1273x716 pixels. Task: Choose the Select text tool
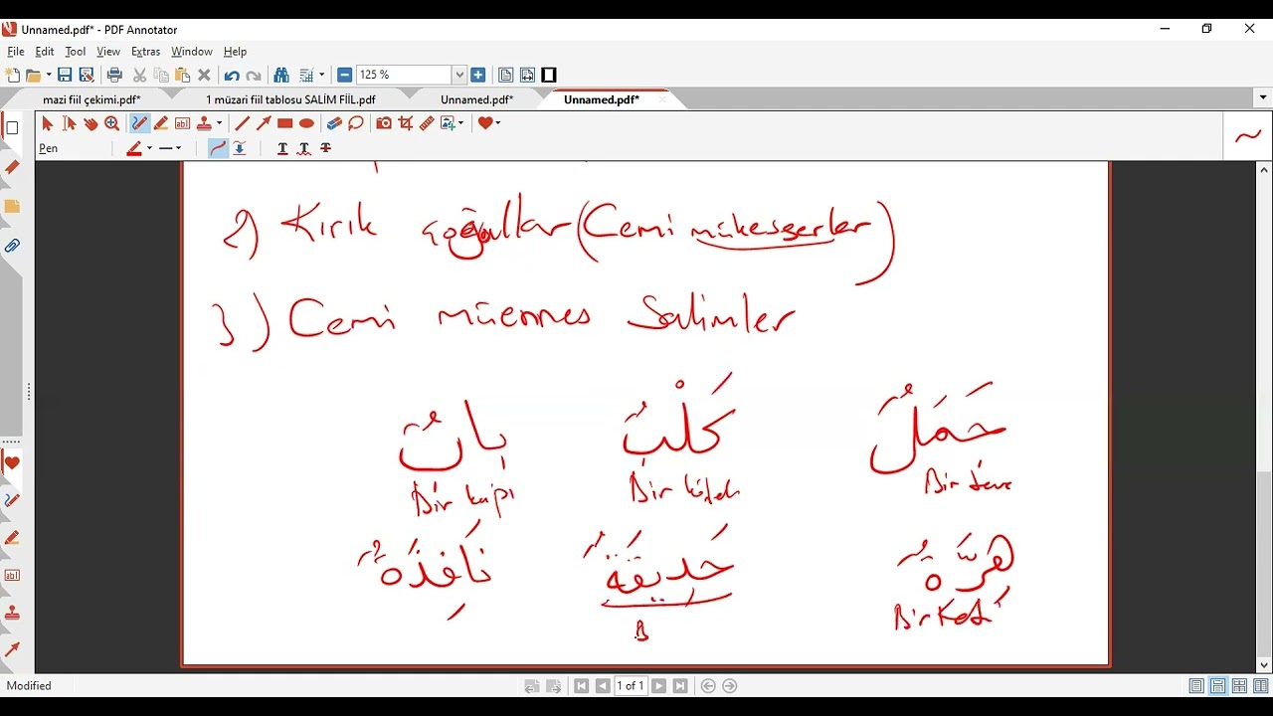click(x=69, y=123)
